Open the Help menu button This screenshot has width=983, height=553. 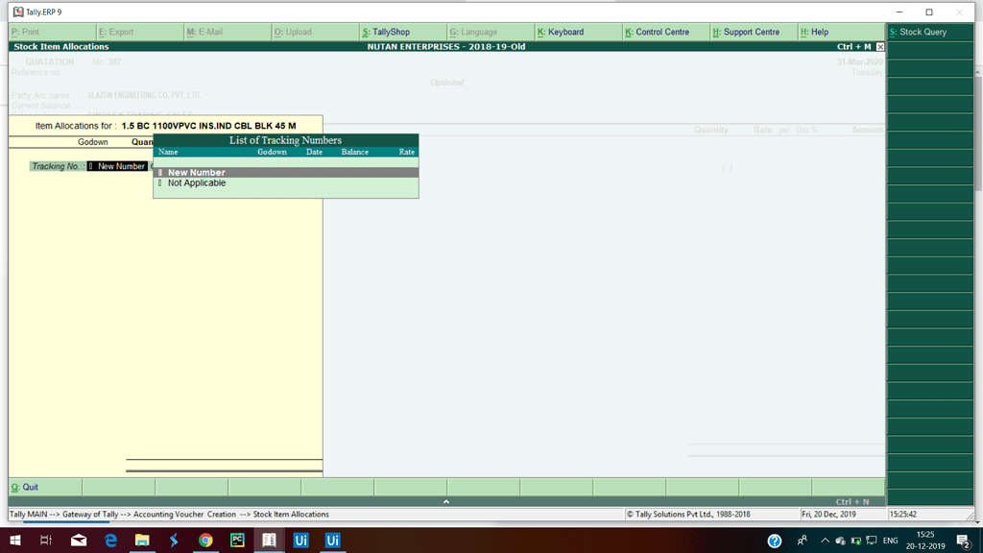841,32
